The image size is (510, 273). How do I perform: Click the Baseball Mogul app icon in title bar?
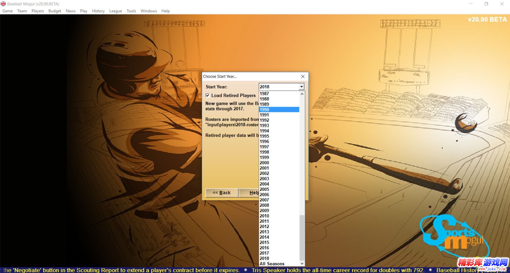[3, 4]
